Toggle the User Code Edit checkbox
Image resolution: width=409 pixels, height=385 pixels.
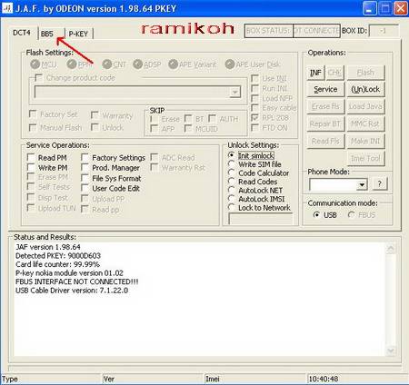(x=85, y=188)
